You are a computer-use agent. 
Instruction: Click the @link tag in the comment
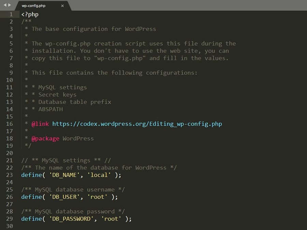40,124
